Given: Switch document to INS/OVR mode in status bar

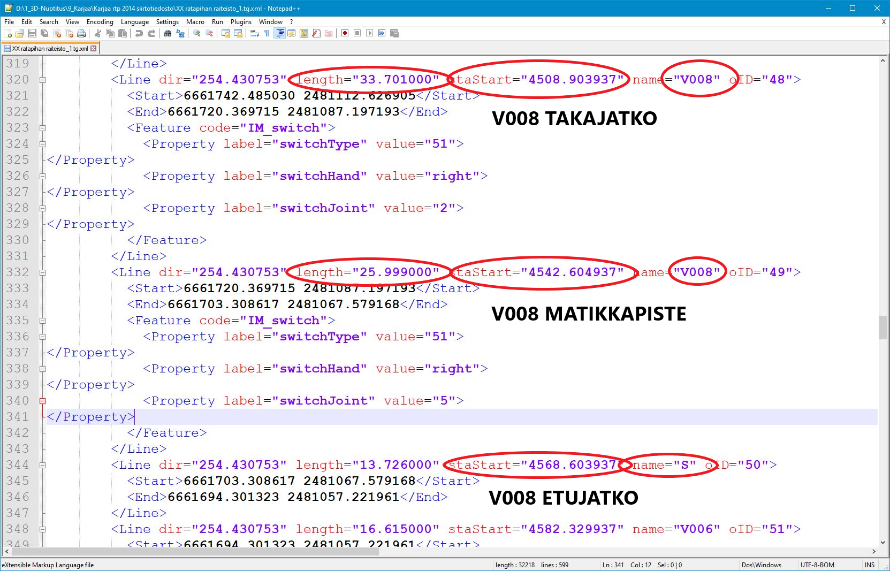Looking at the screenshot, I should tap(869, 565).
